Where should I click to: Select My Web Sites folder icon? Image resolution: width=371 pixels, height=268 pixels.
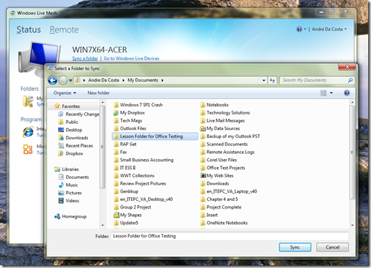[202, 176]
